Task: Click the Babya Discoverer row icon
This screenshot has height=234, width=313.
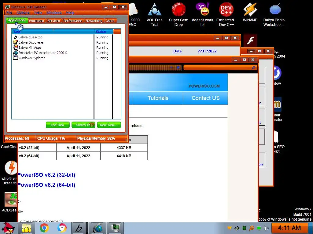Action: coord(16,42)
